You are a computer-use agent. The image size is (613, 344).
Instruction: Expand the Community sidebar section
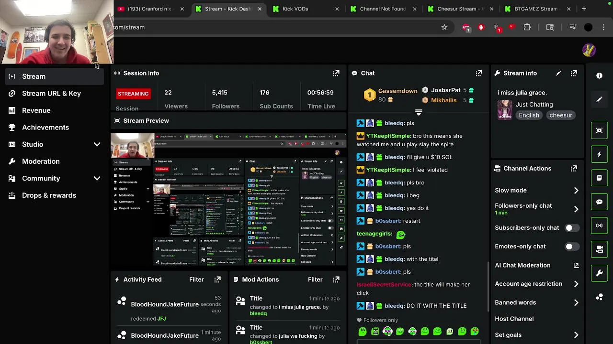point(97,178)
